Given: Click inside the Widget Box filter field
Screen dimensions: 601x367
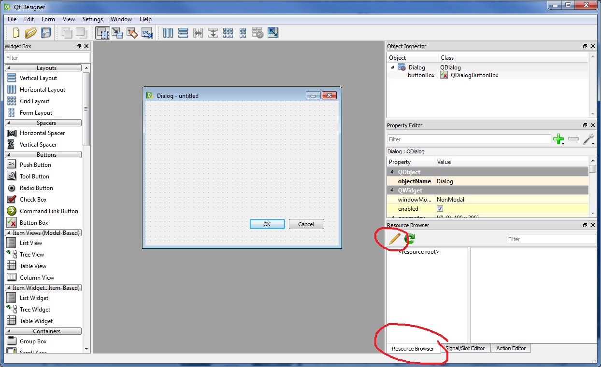Looking at the screenshot, I should [x=46, y=57].
